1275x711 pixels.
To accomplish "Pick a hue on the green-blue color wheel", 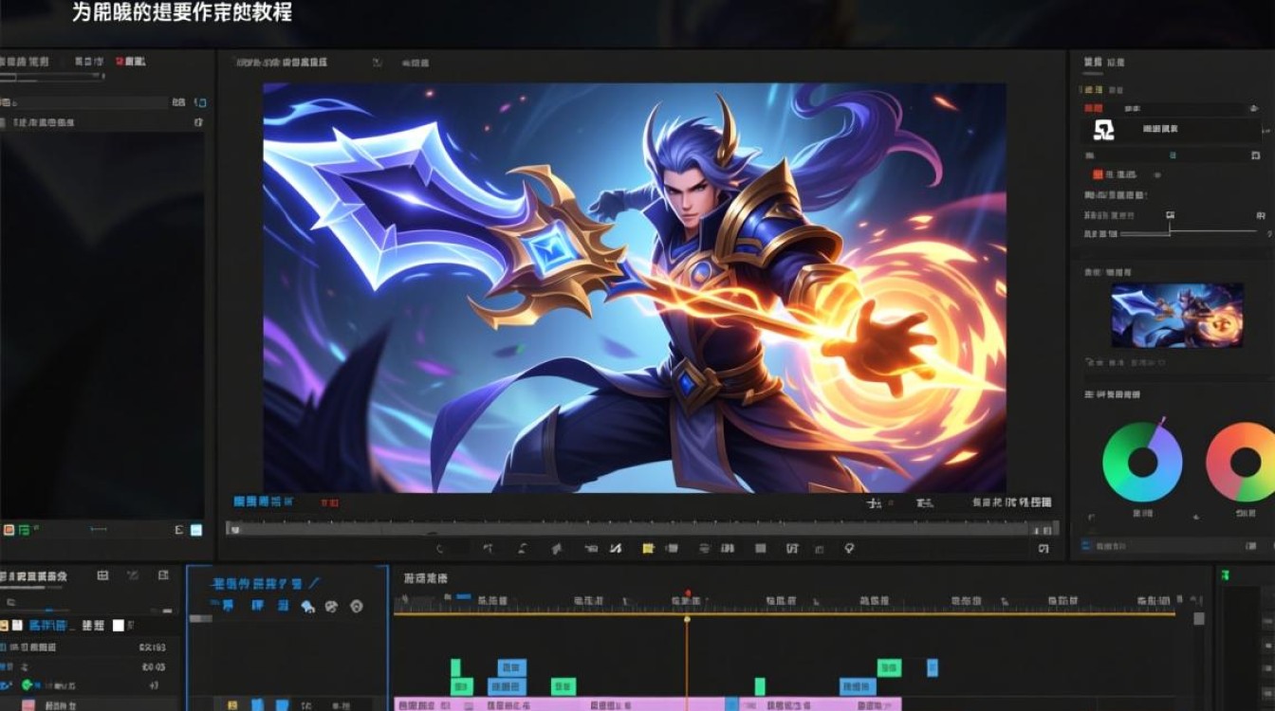I will pos(1142,462).
